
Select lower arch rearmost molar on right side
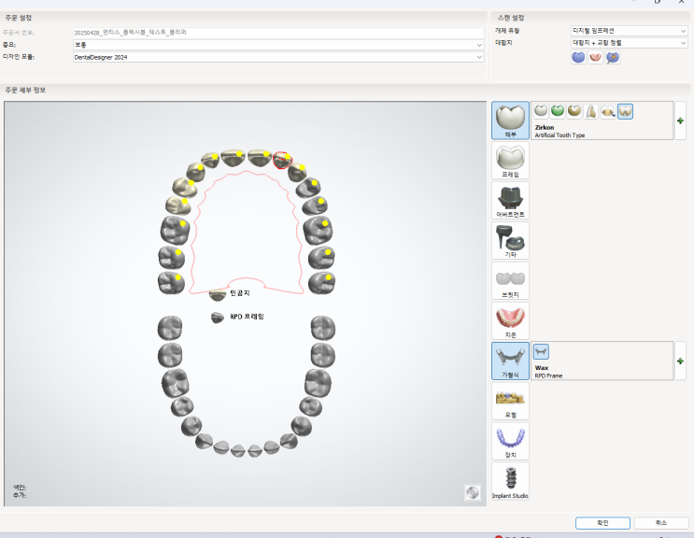323,328
